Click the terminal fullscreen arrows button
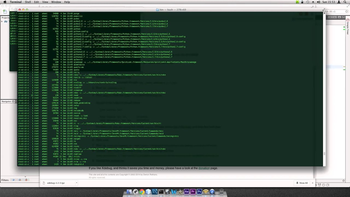The image size is (350, 197). (x=324, y=10)
